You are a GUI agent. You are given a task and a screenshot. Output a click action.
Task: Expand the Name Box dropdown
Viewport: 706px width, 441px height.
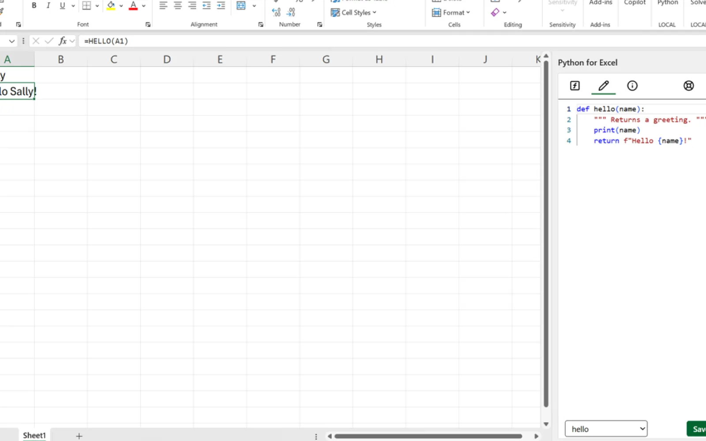pyautogui.click(x=12, y=41)
